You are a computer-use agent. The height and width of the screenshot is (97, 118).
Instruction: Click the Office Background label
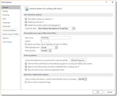coord(32,47)
